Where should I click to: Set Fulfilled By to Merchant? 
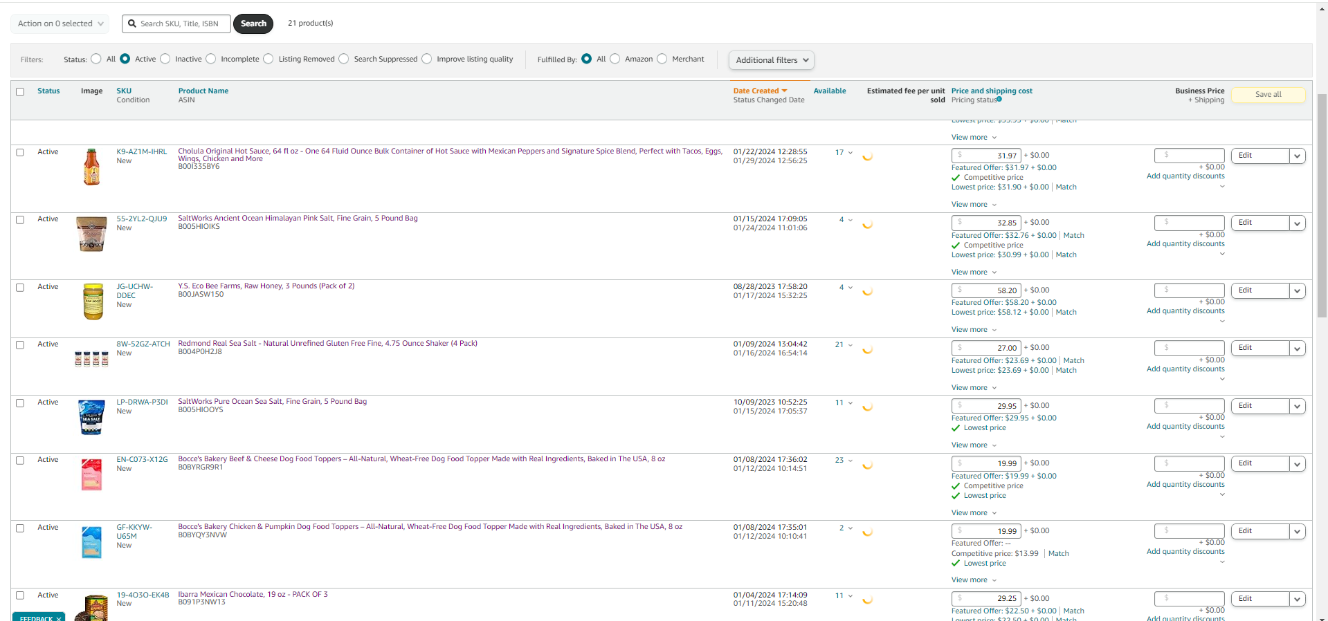click(x=662, y=59)
